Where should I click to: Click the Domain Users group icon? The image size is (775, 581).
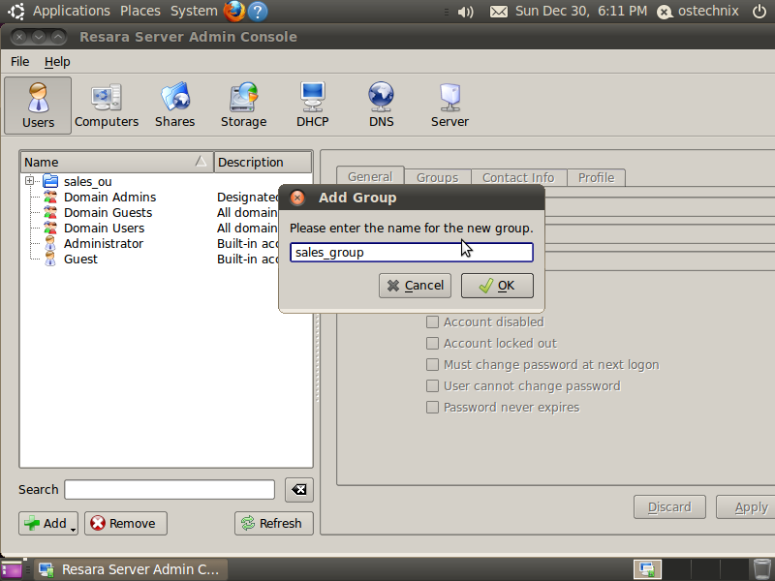50,228
